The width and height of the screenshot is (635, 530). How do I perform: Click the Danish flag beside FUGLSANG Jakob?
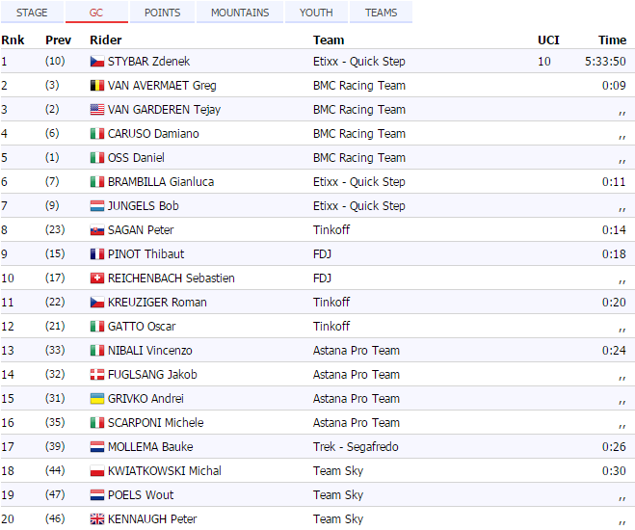click(x=96, y=375)
